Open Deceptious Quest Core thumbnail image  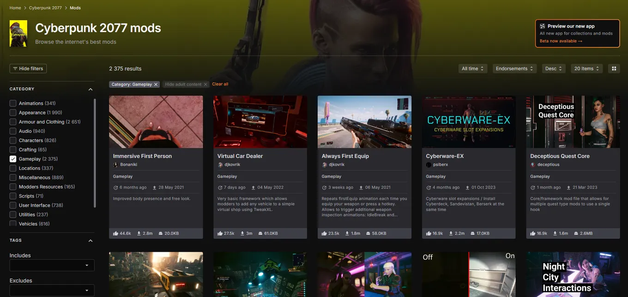point(573,122)
